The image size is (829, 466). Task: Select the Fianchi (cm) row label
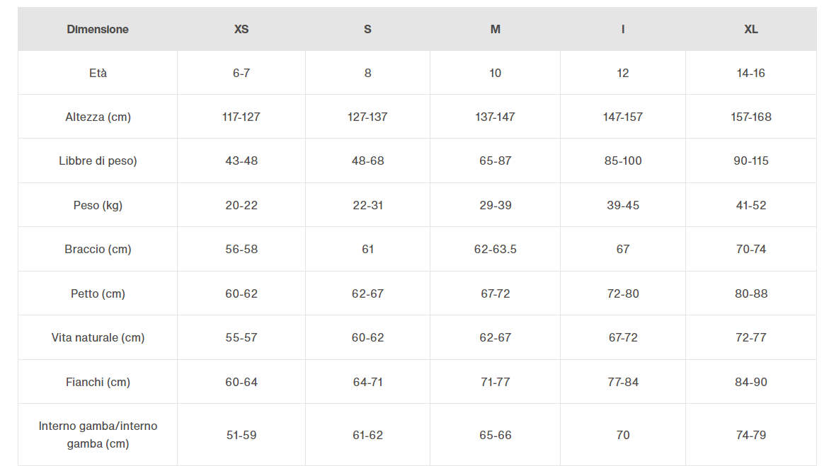(x=98, y=381)
